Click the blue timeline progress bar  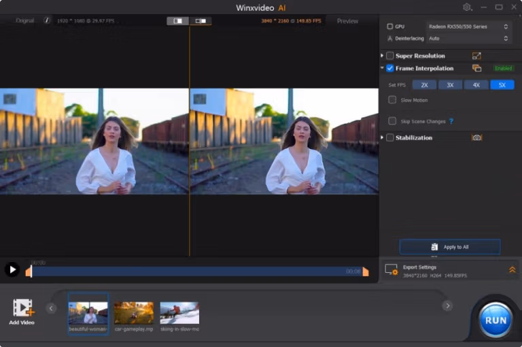pyautogui.click(x=196, y=271)
